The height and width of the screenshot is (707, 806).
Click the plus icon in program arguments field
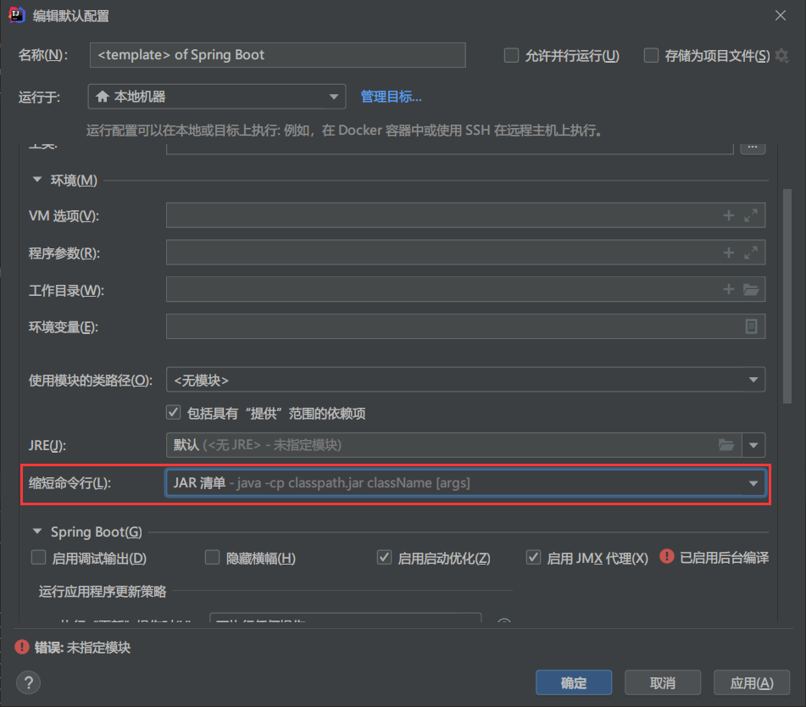click(728, 253)
